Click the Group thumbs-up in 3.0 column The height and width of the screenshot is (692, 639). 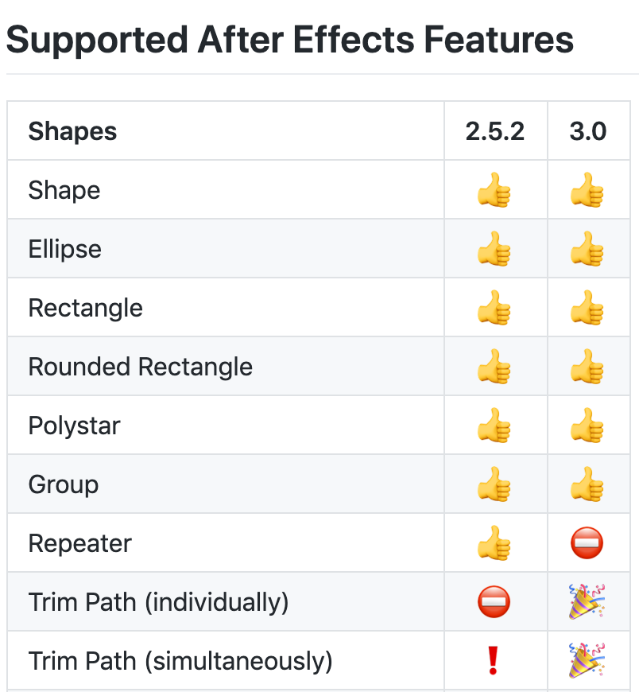coord(587,484)
